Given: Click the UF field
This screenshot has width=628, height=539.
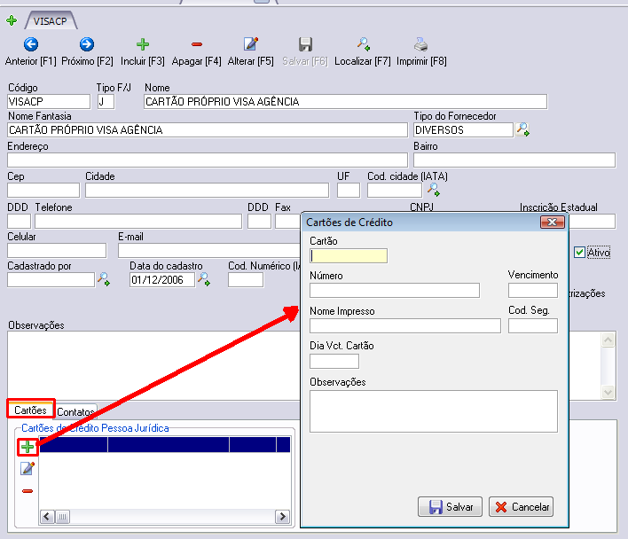Looking at the screenshot, I should [x=349, y=191].
